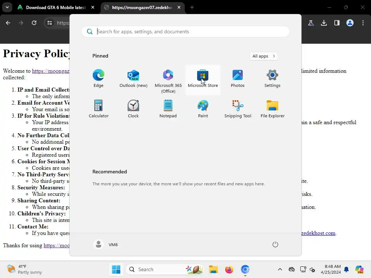Screen dimensions: 371x278
Task: Click the Windows Start button on taskbar
Action: point(116,269)
